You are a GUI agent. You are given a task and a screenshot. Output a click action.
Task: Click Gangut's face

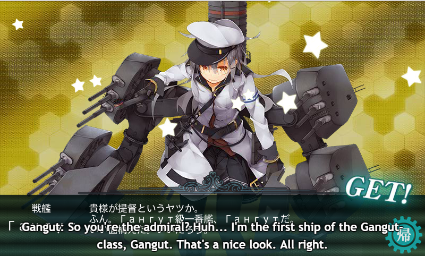coord(214,72)
